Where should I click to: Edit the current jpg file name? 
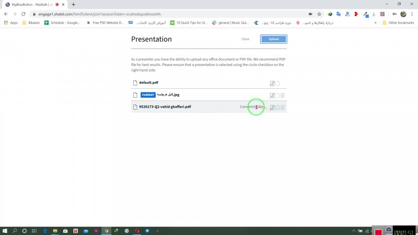pyautogui.click(x=272, y=95)
